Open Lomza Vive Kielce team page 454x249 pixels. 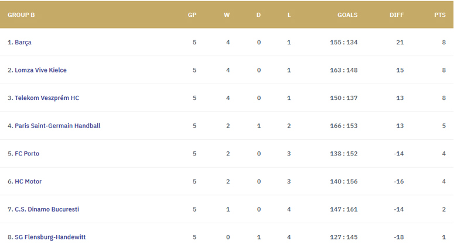40,70
